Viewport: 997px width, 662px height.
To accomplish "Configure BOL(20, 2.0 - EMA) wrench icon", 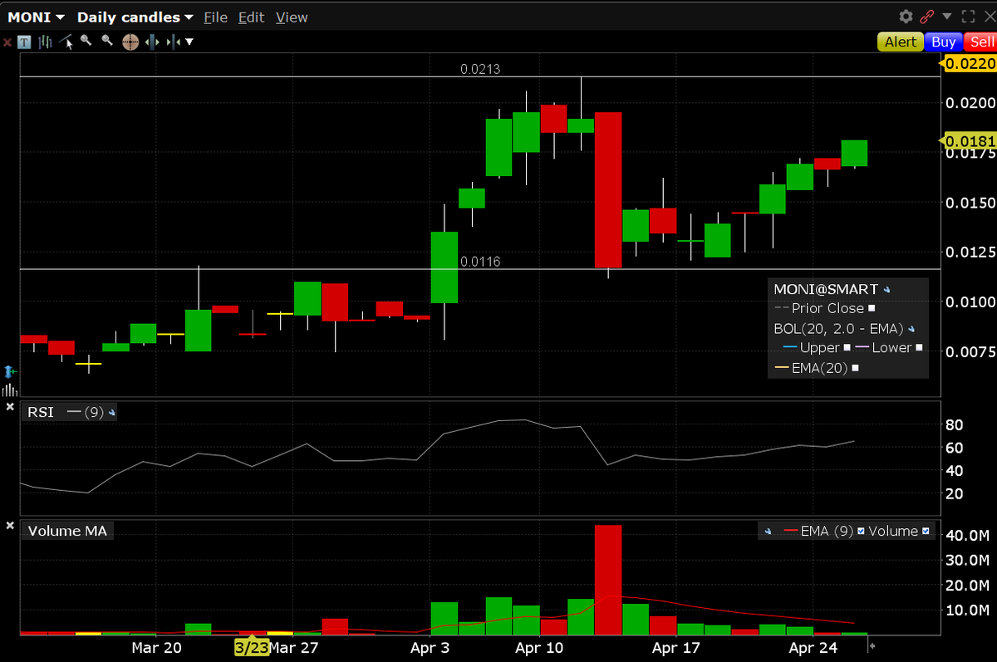I will coord(911,329).
